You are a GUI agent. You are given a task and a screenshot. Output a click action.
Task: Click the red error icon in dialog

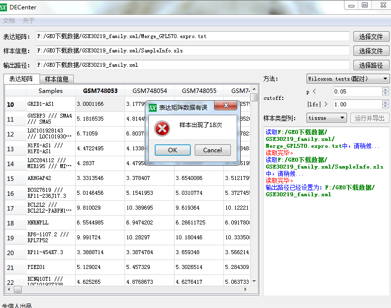(x=162, y=129)
